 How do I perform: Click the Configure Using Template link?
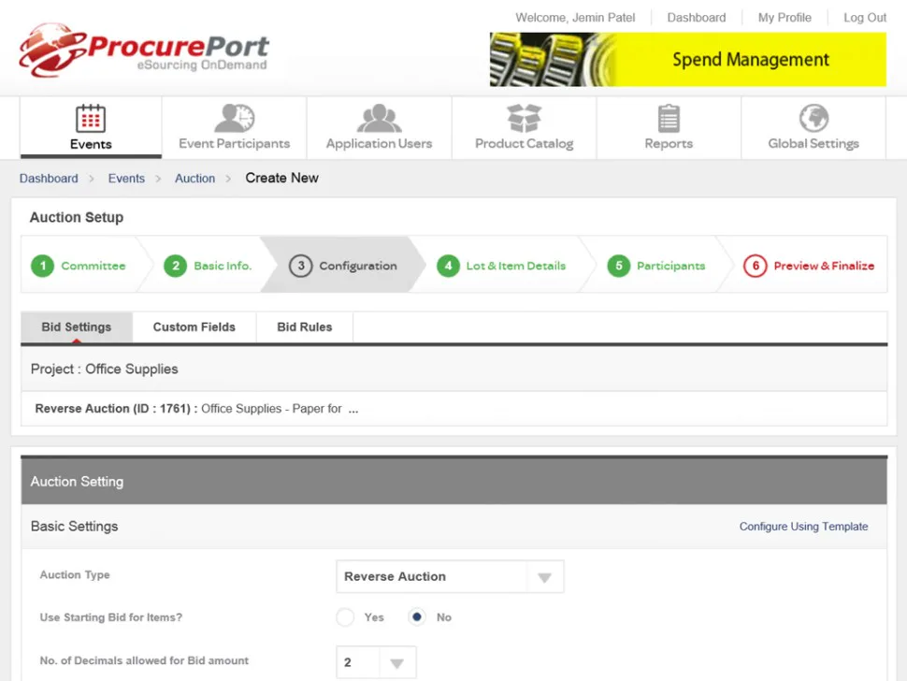coord(803,526)
